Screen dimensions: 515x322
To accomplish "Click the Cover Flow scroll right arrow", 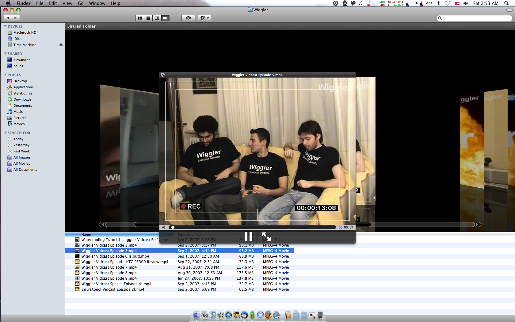I will pos(477,224).
